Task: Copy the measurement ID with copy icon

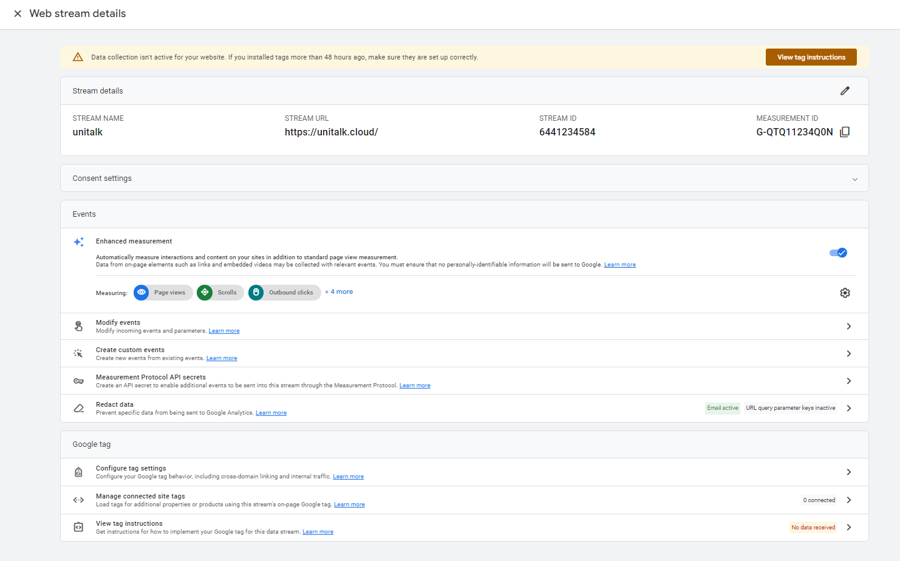Action: coord(845,132)
